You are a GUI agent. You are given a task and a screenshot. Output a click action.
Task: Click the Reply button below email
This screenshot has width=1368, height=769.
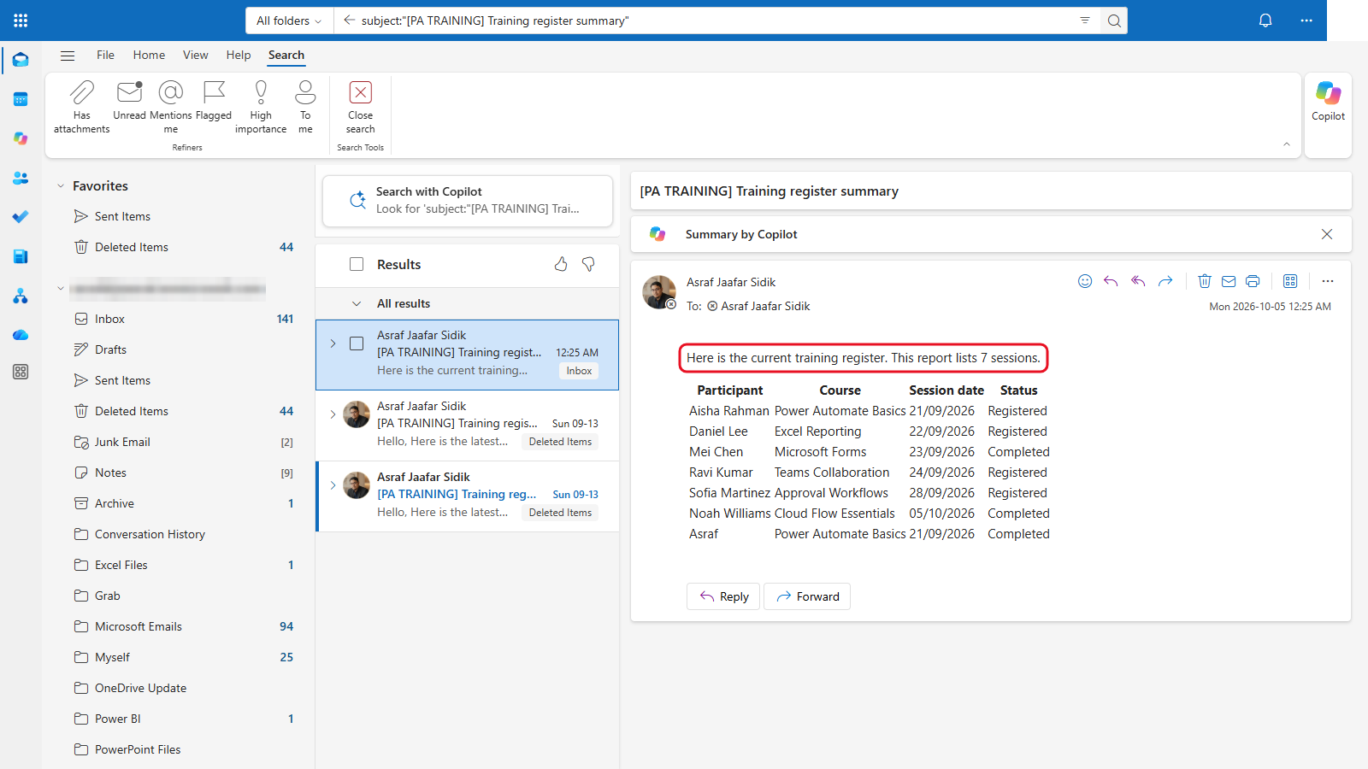coord(723,596)
